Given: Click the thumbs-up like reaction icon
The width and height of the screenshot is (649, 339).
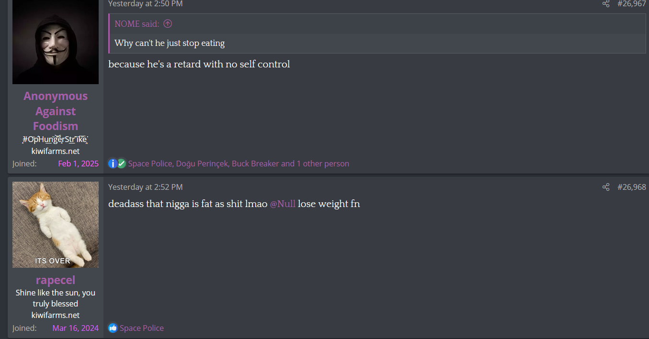Looking at the screenshot, I should coord(113,328).
